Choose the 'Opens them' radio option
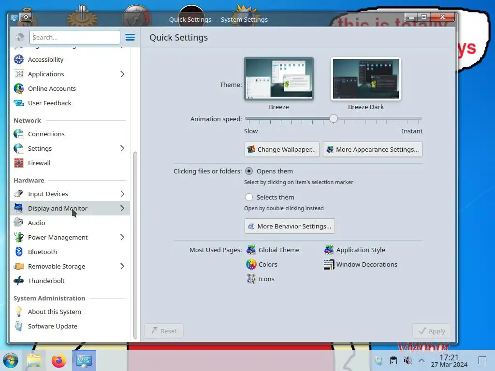The width and height of the screenshot is (495, 371). tap(249, 171)
